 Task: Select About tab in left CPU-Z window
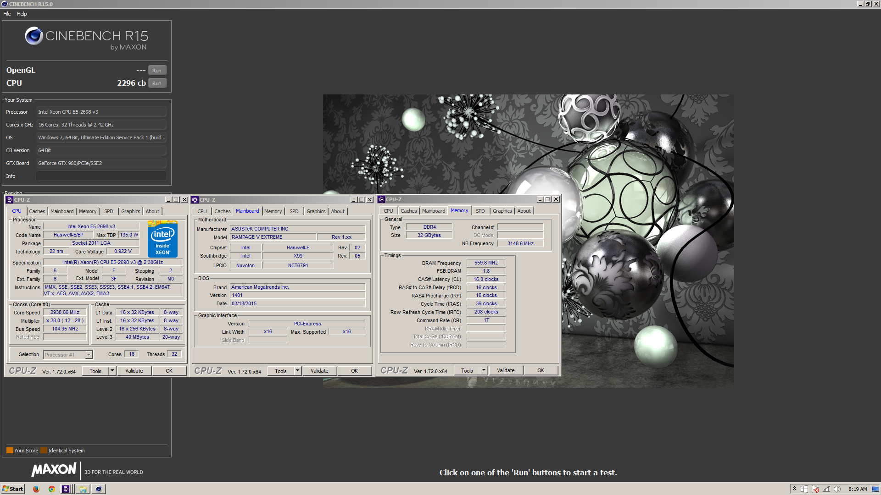pos(152,211)
